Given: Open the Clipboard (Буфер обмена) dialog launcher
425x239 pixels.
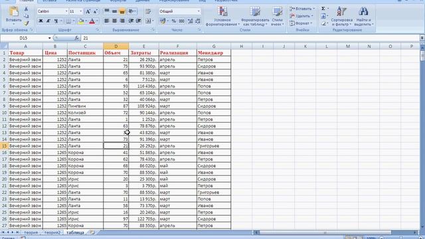Looking at the screenshot, I should pyautogui.click(x=31, y=30).
